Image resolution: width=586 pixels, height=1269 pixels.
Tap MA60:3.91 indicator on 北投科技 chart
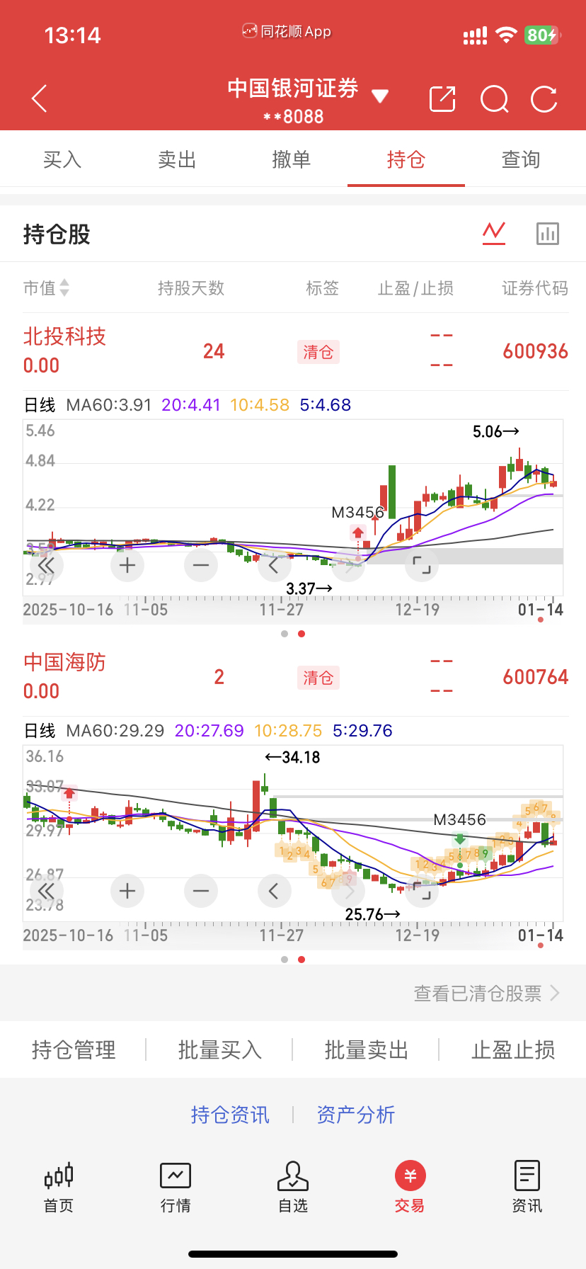(x=109, y=405)
